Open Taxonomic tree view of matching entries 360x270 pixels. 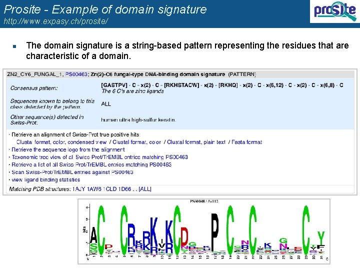[x=99, y=157]
